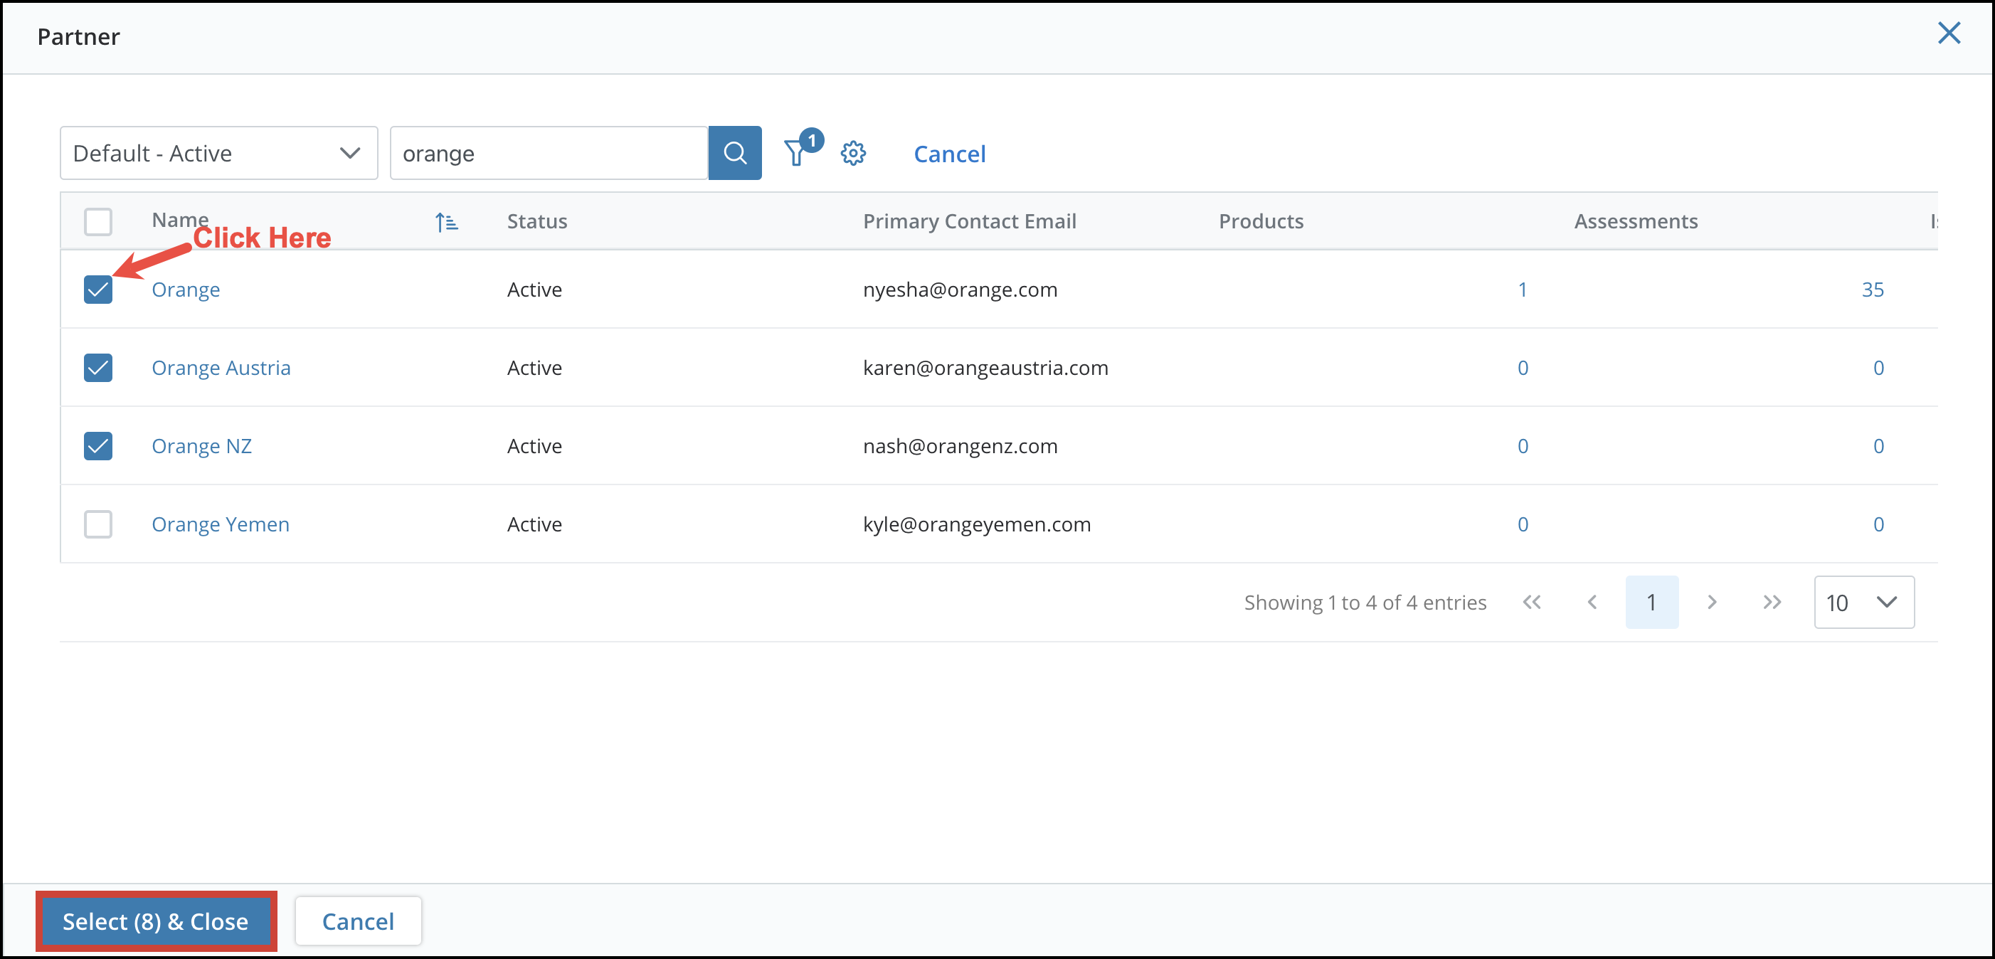The width and height of the screenshot is (1995, 959).
Task: Open the Orange Yemen partner link
Action: click(x=221, y=524)
